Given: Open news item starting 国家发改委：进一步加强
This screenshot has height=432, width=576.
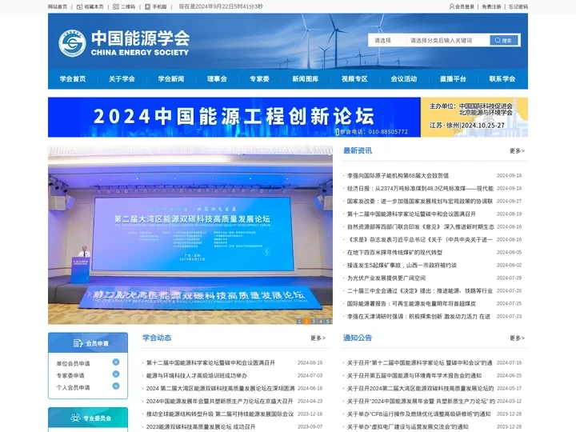Looking at the screenshot, I should pyautogui.click(x=420, y=202).
